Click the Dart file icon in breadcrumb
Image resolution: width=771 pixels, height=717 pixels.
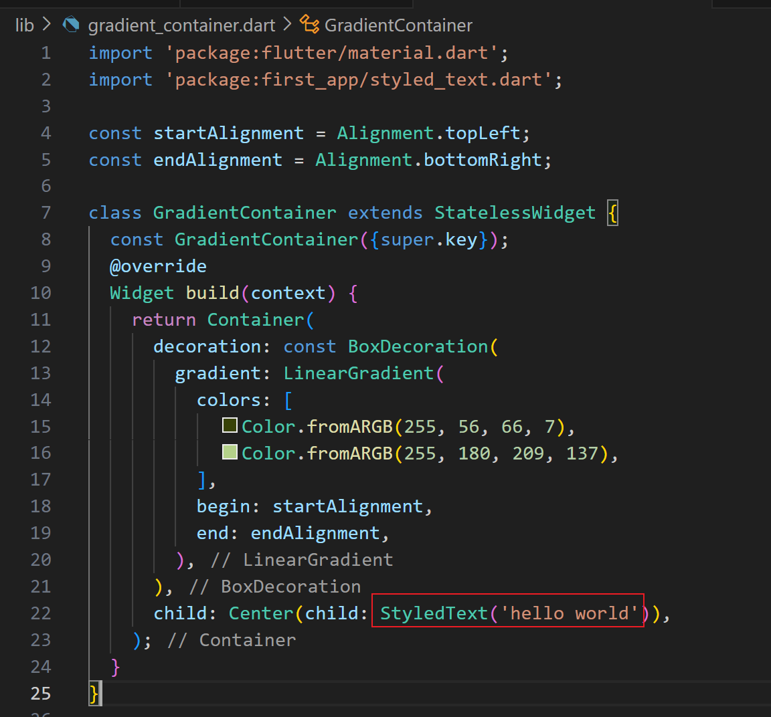point(72,25)
